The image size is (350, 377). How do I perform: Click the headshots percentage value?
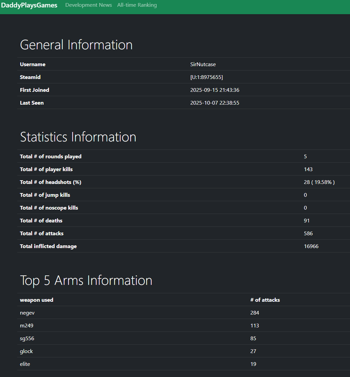319,182
